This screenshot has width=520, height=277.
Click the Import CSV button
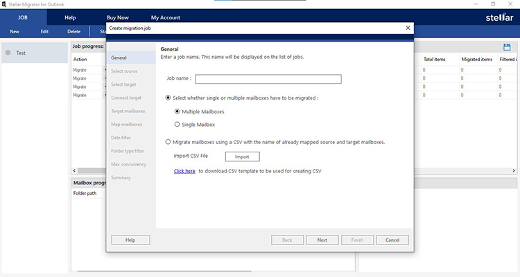pos(241,157)
